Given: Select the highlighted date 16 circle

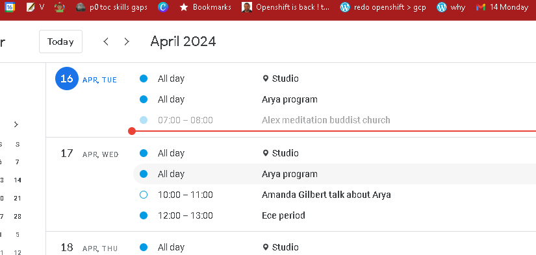Looking at the screenshot, I should point(67,79).
